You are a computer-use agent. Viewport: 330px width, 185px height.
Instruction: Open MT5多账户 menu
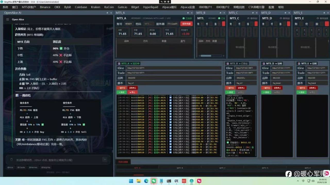(29, 7)
